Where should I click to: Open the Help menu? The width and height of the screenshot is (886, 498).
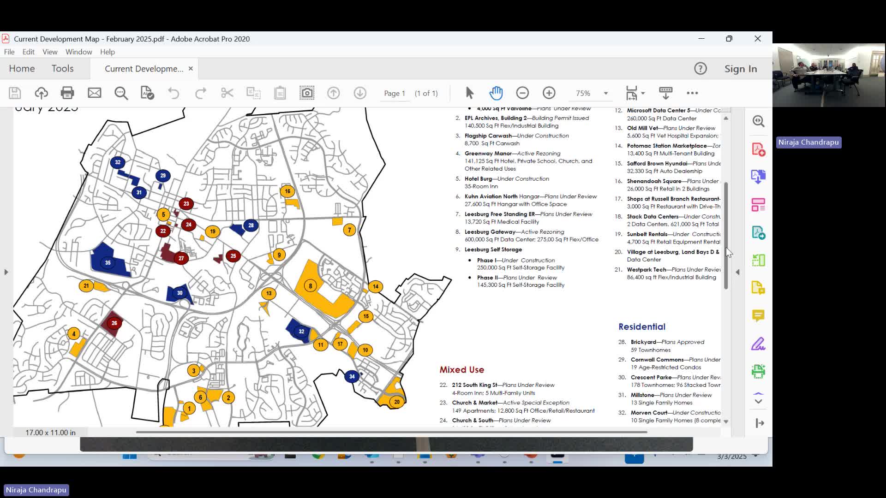tap(108, 52)
